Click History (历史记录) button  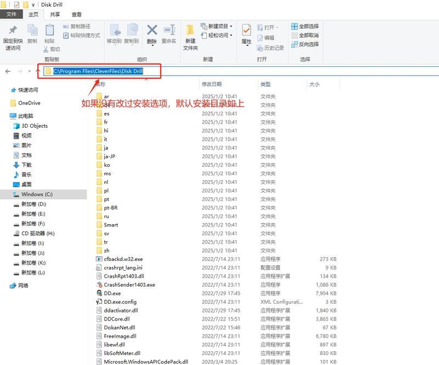pos(271,48)
